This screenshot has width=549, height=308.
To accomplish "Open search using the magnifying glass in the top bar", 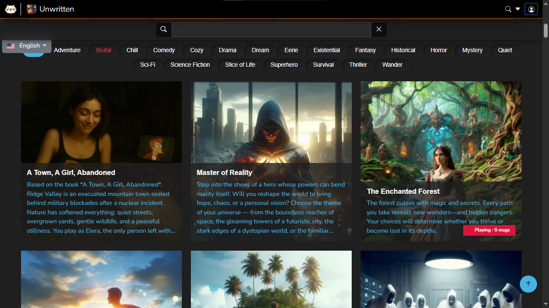I will pyautogui.click(x=508, y=9).
